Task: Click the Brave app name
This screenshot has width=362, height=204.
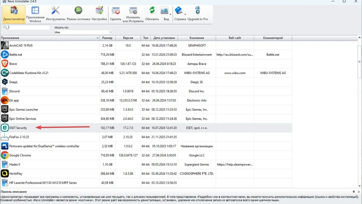Action: pos(13,64)
